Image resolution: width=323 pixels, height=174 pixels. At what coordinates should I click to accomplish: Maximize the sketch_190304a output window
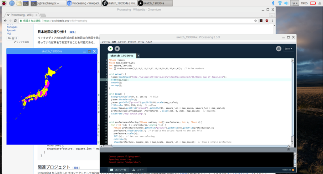(89, 52)
